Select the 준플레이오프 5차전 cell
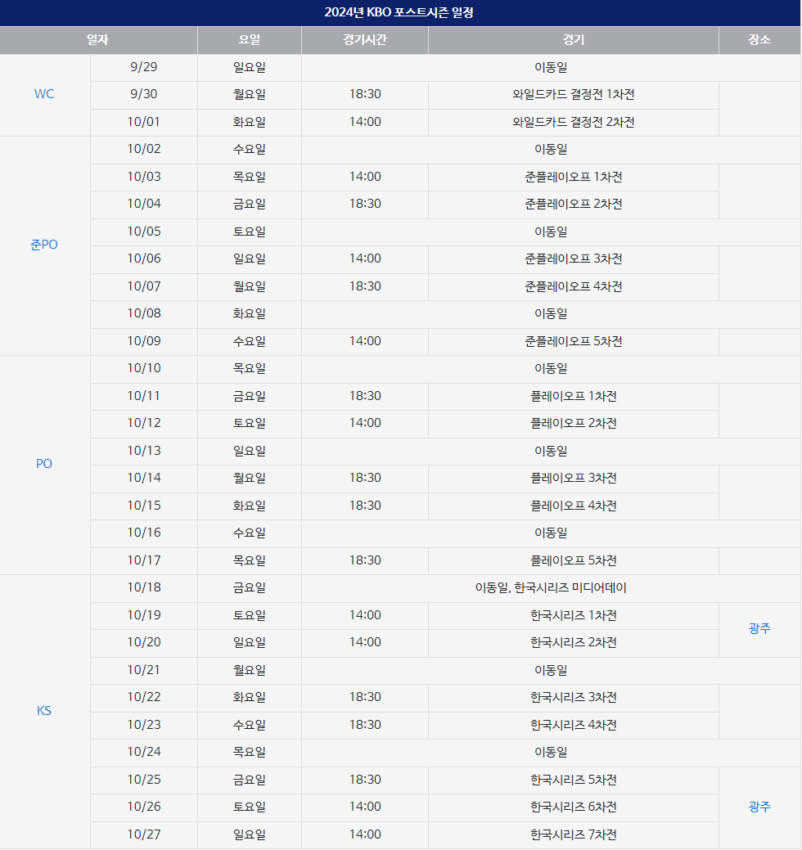802x850 pixels. 573,341
